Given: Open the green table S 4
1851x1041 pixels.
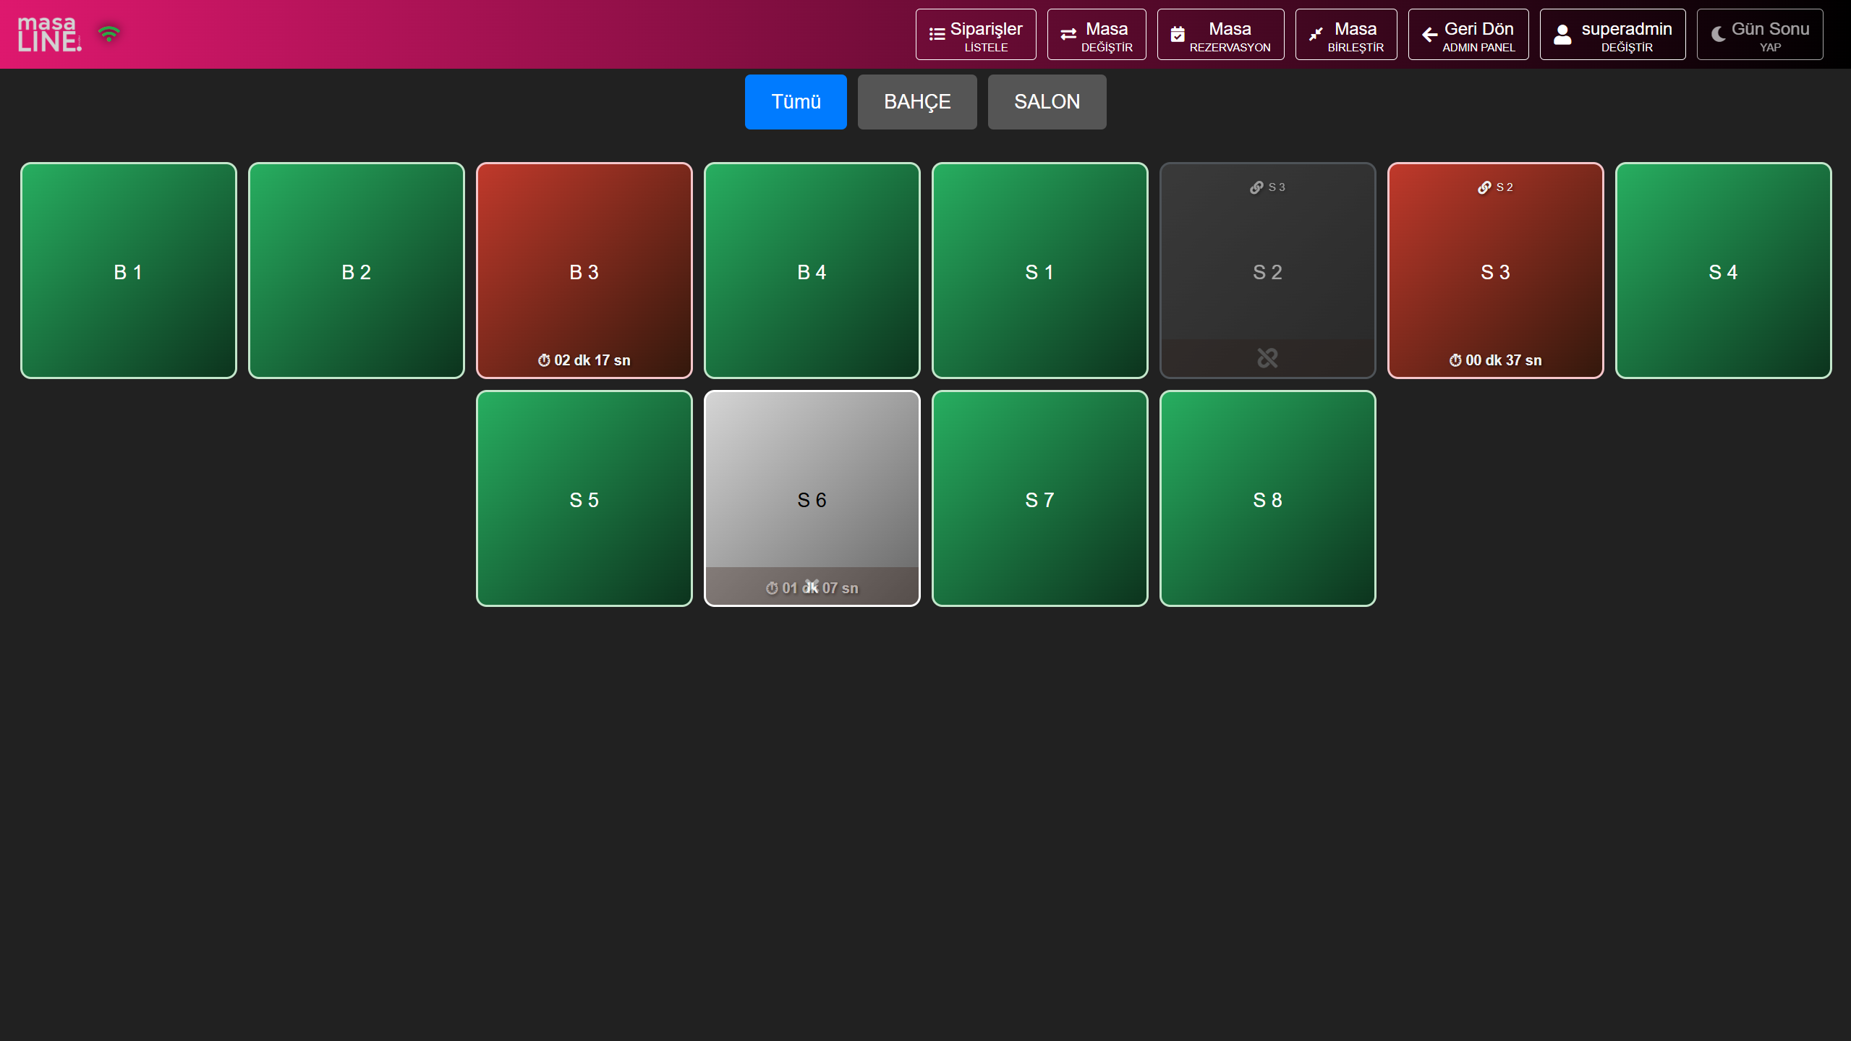Looking at the screenshot, I should pyautogui.click(x=1722, y=271).
